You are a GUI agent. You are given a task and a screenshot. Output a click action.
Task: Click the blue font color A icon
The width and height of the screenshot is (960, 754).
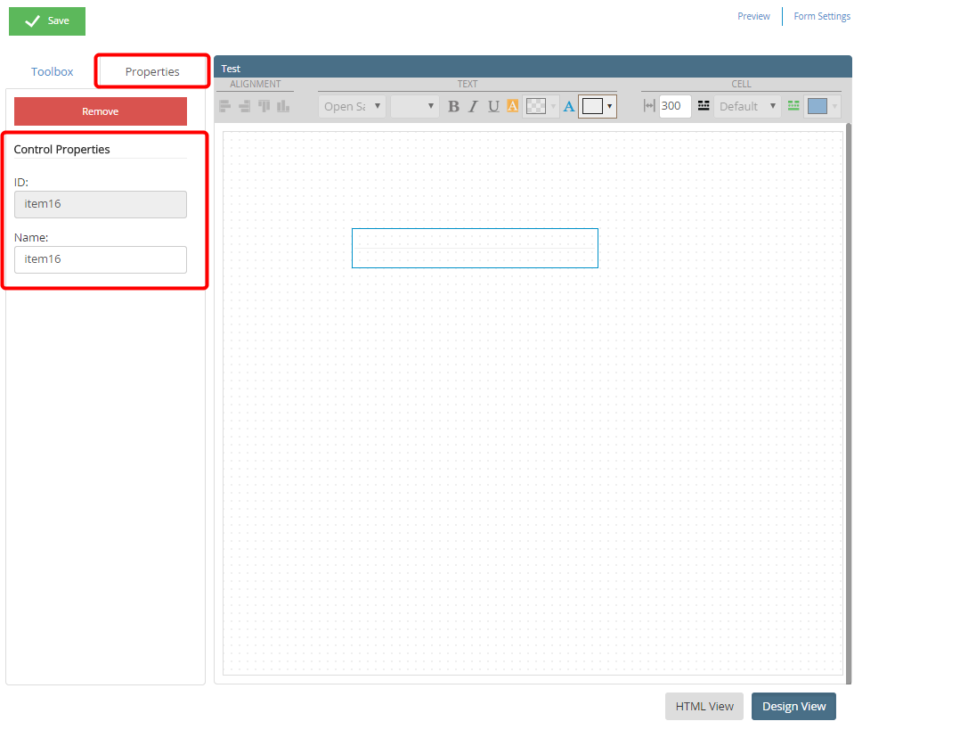click(x=568, y=106)
